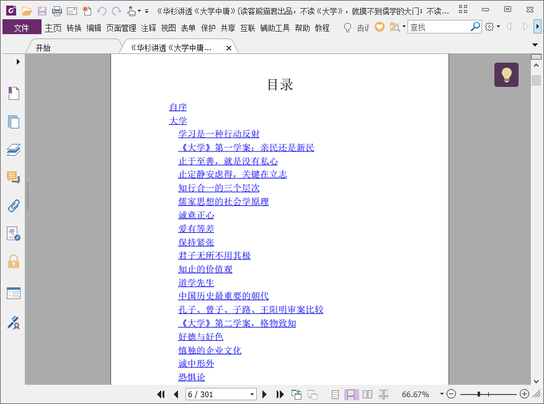Open the 视图 ribbon tab
Viewport: 544px width, 404px height.
168,28
